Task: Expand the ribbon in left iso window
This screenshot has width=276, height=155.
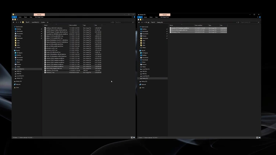Action: coord(132,17)
